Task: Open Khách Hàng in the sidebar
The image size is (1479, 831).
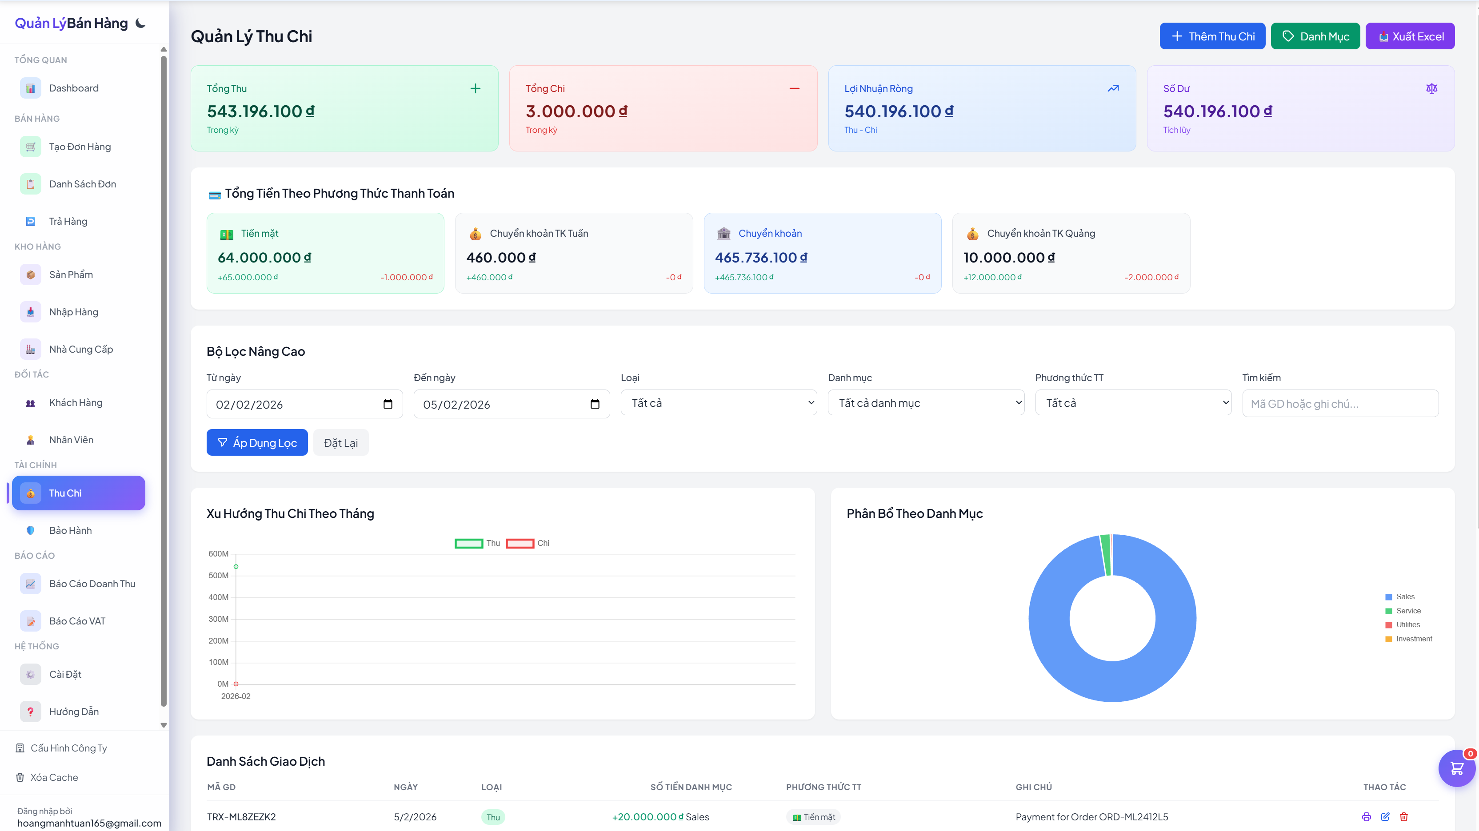Action: coord(75,403)
